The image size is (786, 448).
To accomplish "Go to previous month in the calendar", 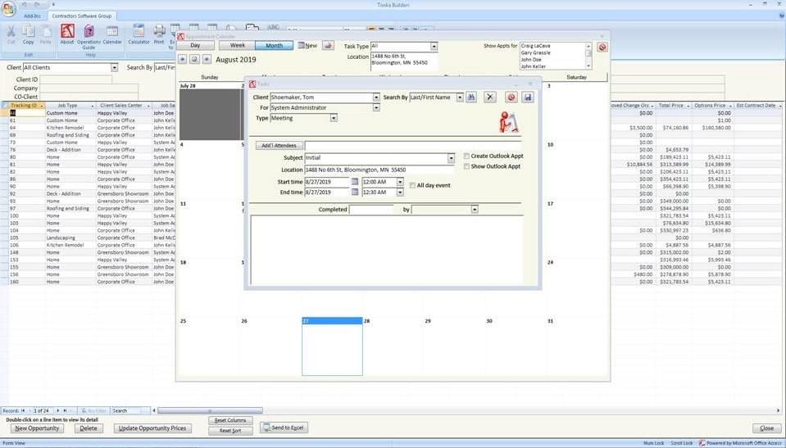I will pyautogui.click(x=183, y=59).
